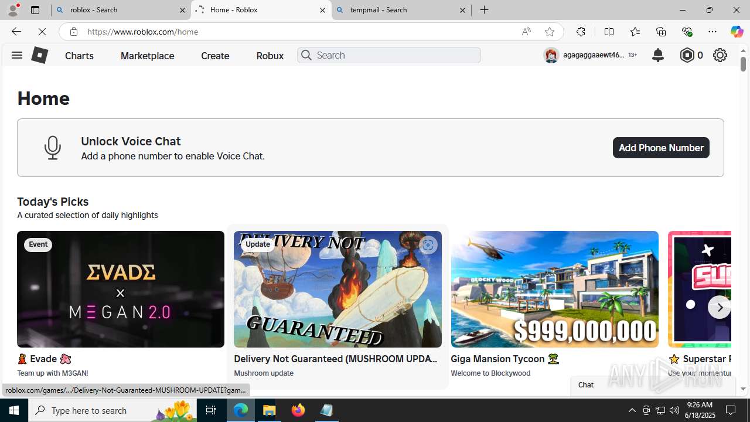
Task: Add this page to favorites star
Action: tap(549, 32)
